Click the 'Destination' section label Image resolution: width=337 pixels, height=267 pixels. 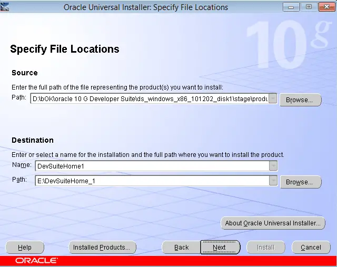pyautogui.click(x=33, y=140)
